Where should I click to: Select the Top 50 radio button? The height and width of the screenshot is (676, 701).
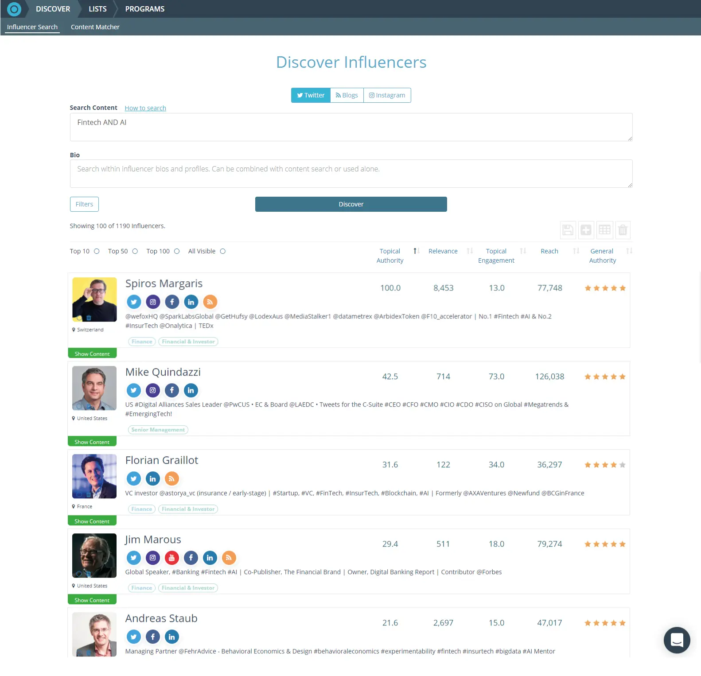tap(135, 251)
